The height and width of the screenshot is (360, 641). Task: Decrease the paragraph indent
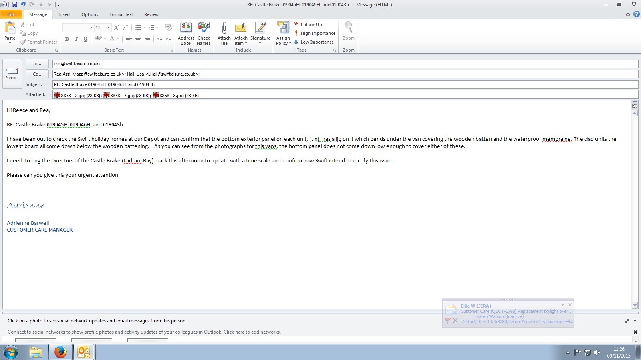tap(160, 39)
